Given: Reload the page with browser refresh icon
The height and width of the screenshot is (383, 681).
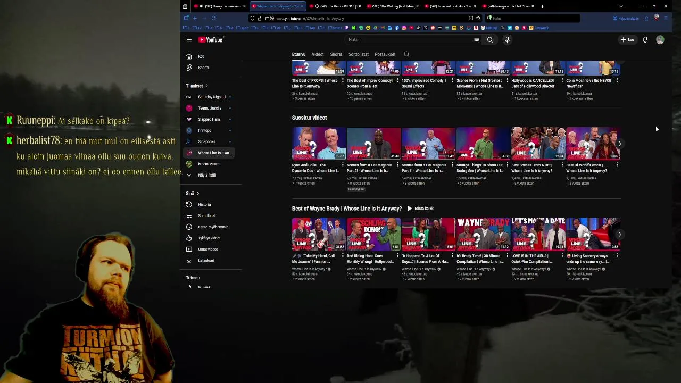Looking at the screenshot, I should [x=213, y=18].
